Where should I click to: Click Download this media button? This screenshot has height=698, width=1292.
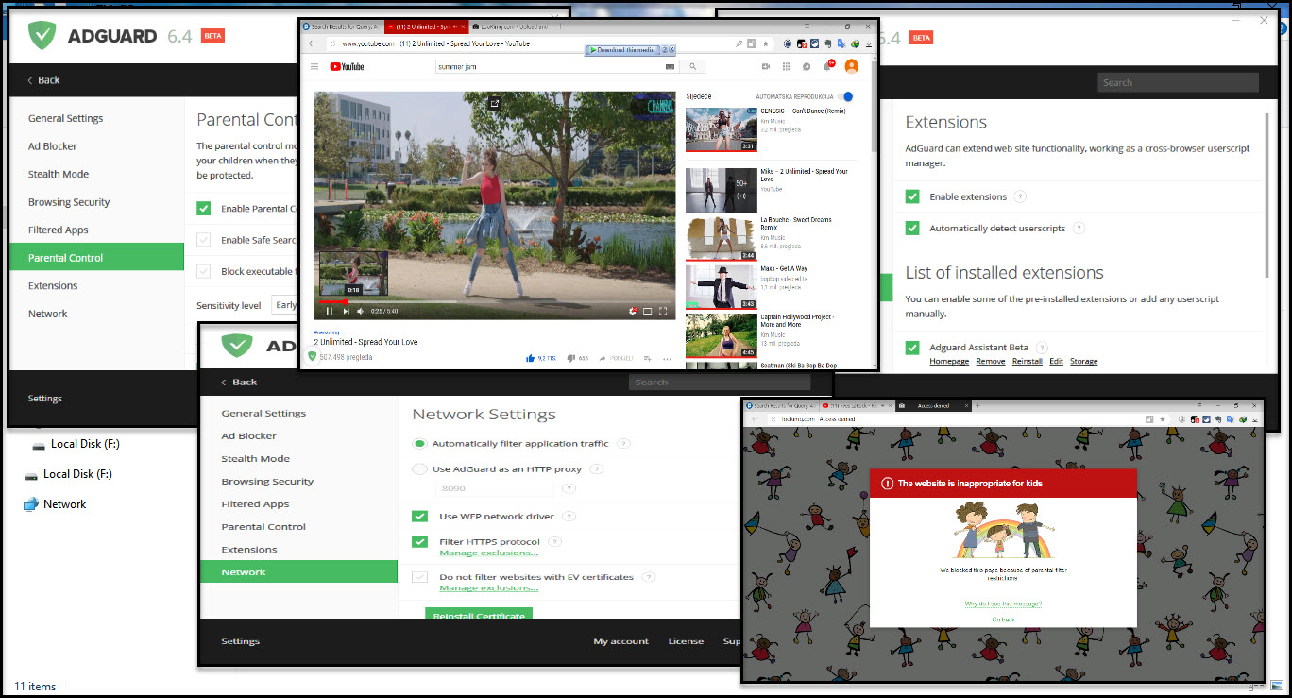(623, 49)
